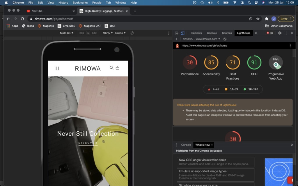Click the Performance score gauge 30
Image resolution: width=298 pixels, height=186 pixels.
190,62
